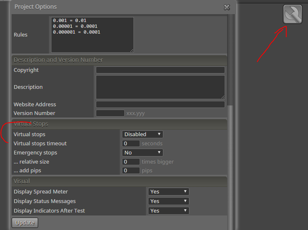This screenshot has height=230, width=308.
Task: Click the Virtual Stops section header
Action: point(119,124)
